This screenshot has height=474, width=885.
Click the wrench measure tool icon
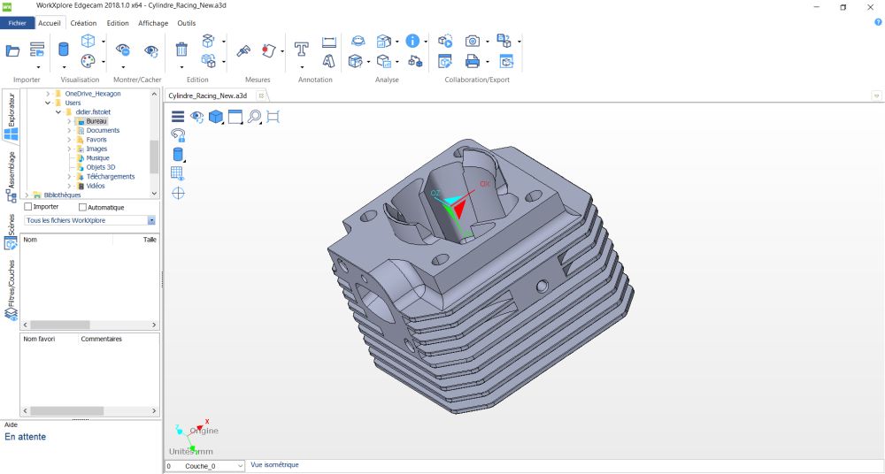click(243, 50)
